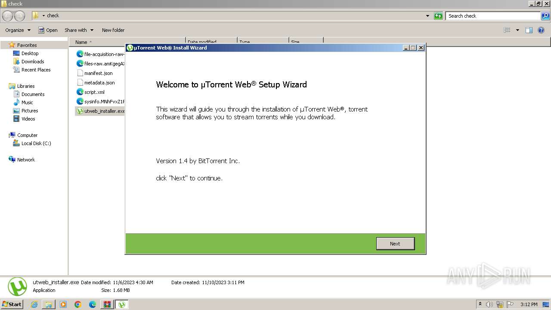Viewport: 551px width, 310px height.
Task: Click Open in Explorer toolbar
Action: point(48,30)
